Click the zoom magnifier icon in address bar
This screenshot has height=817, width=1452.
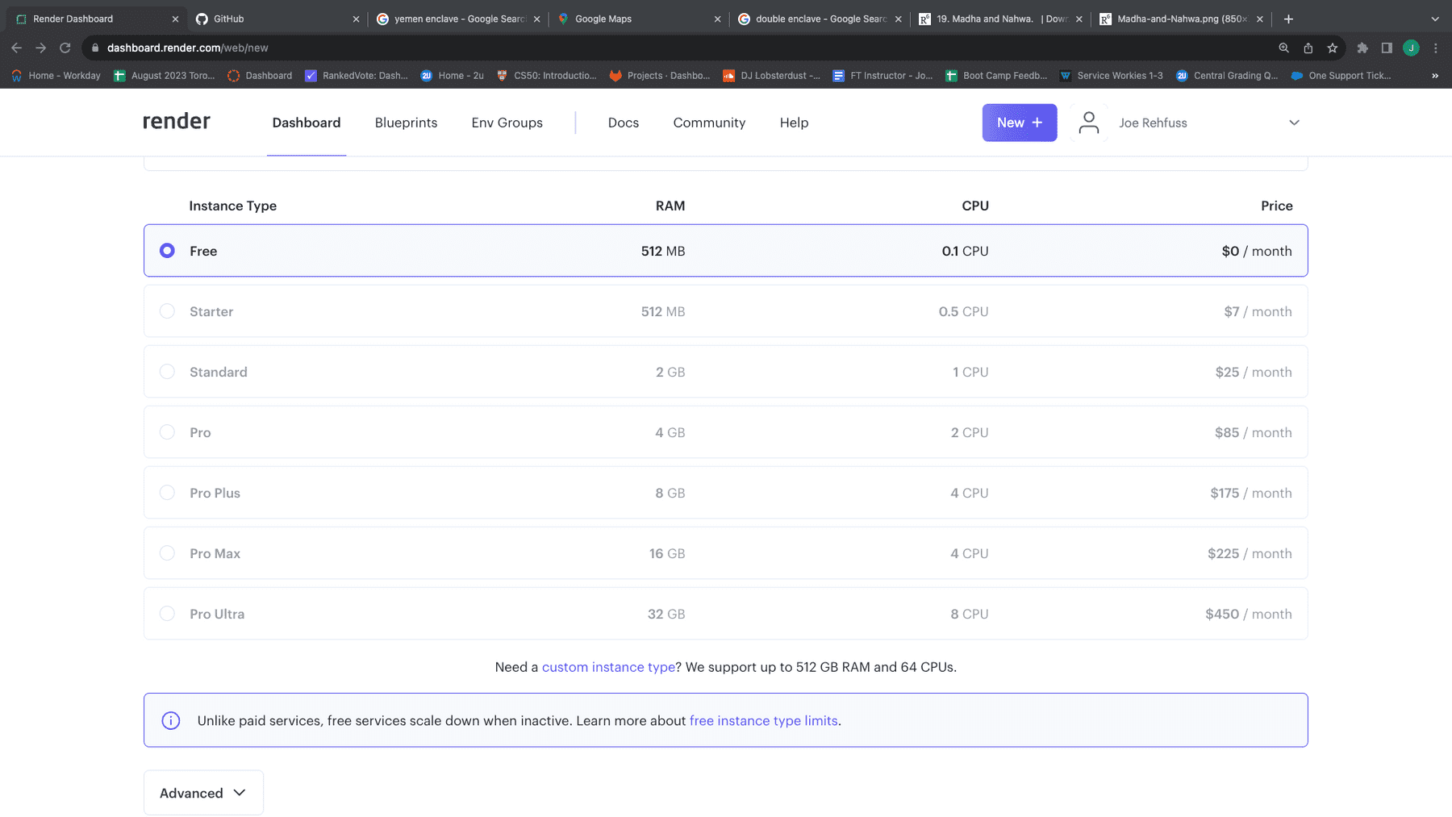pyautogui.click(x=1283, y=48)
